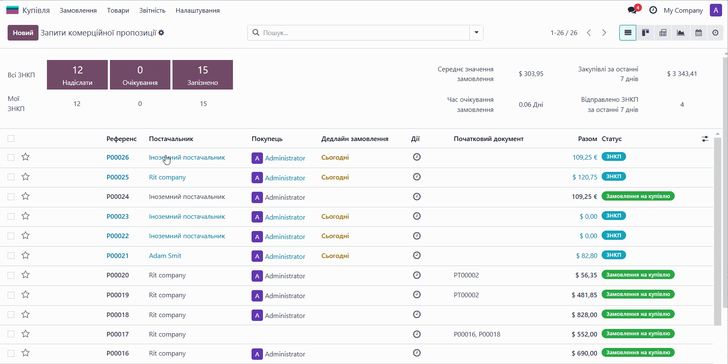The height and width of the screenshot is (364, 728).
Task: Open the pivot table view
Action: coord(663,33)
